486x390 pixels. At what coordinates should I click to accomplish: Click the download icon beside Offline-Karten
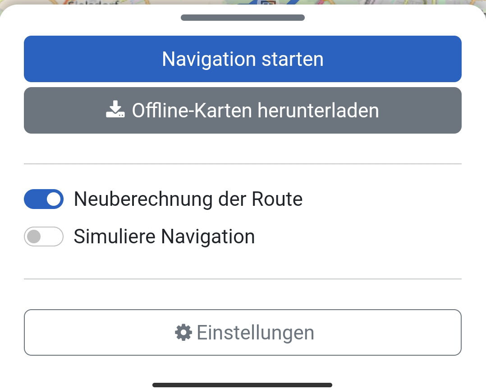[x=115, y=109]
